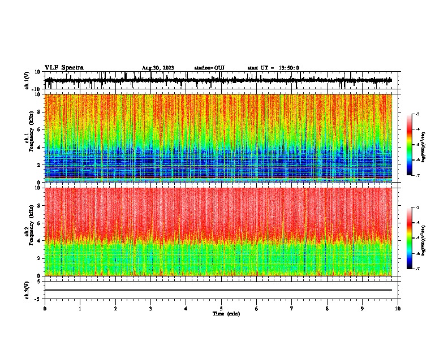Screen dimensions: 448x346
Task: Click the ch.2 colorbar log(PSD) label
Action: coord(424,241)
